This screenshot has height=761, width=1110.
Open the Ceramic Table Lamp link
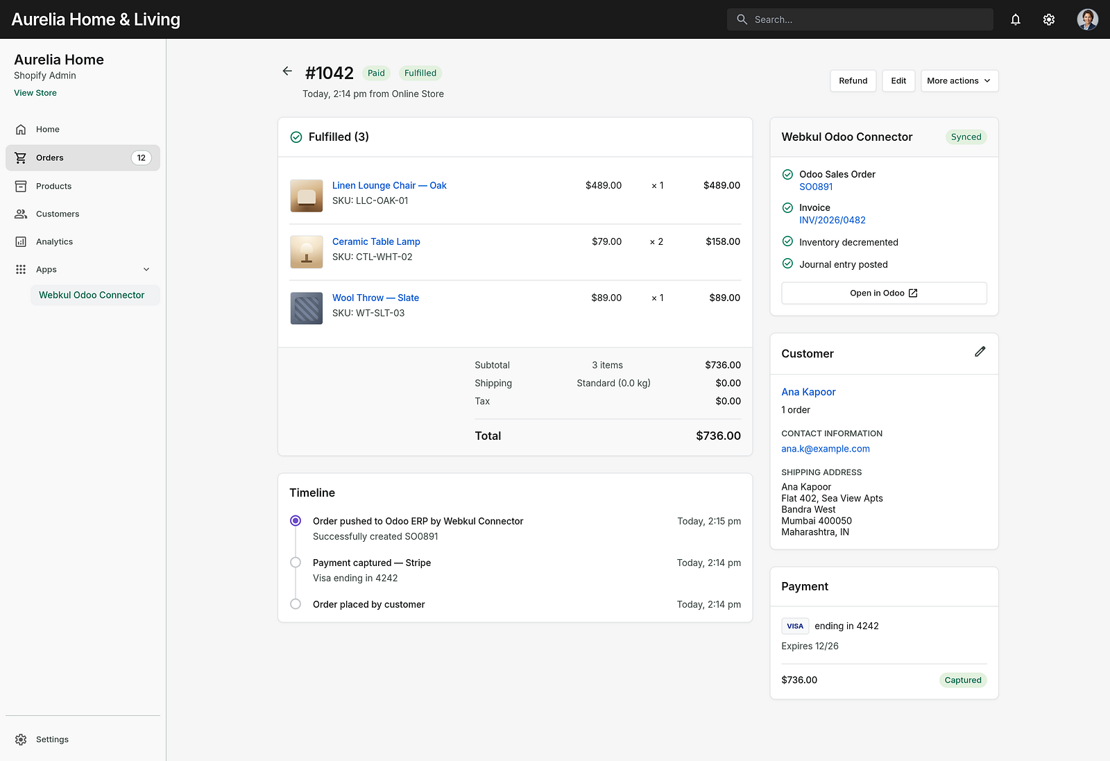(376, 241)
